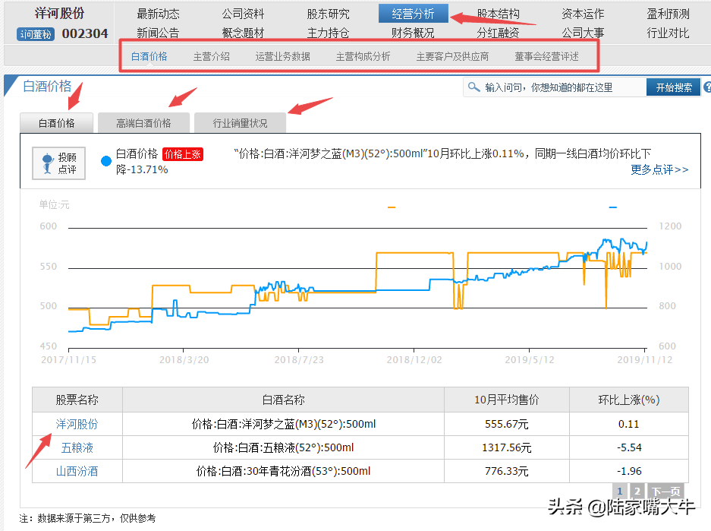Select the 经营分析 menu item
711x531 pixels.
click(413, 14)
